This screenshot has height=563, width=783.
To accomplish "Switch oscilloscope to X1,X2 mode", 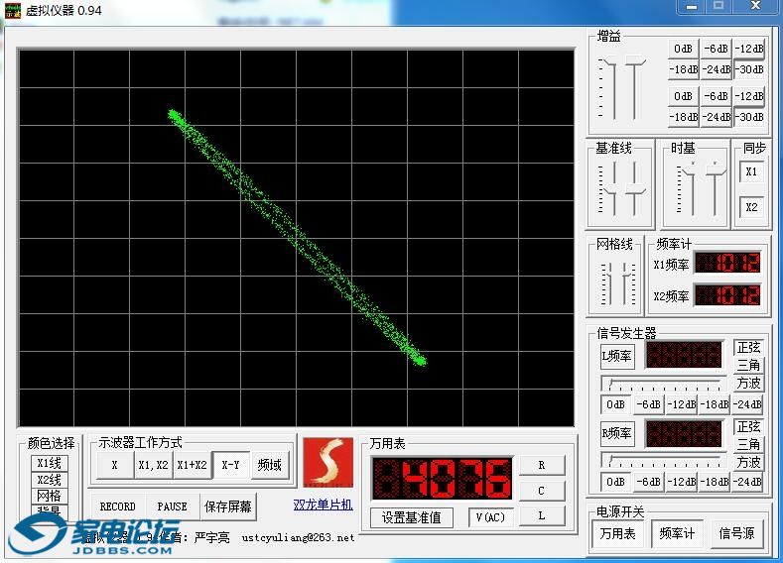I will click(x=153, y=465).
